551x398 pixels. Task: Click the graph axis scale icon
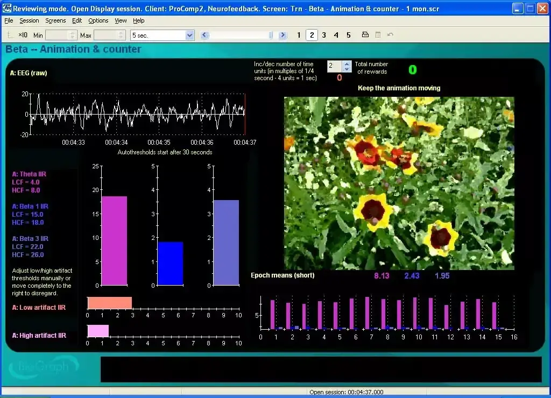pyautogui.click(x=10, y=35)
